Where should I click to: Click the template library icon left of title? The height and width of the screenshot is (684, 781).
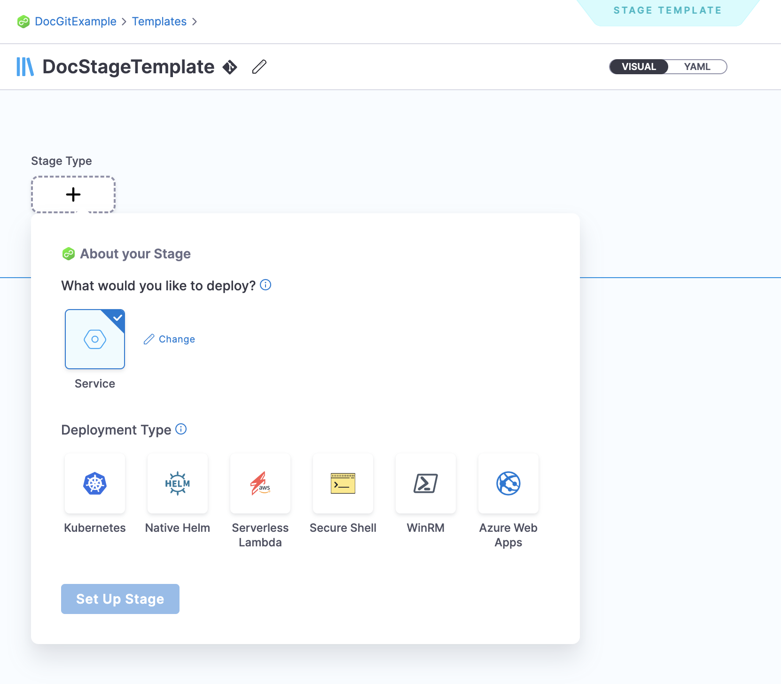[25, 67]
